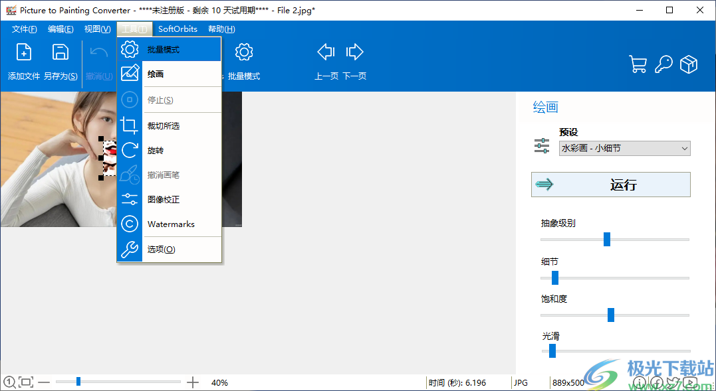The width and height of the screenshot is (716, 391).
Task: Choose 旋转 menu entry
Action: coord(169,151)
